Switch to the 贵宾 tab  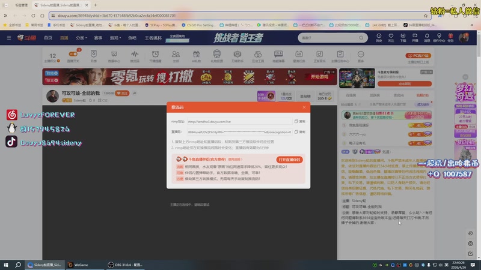399,95
